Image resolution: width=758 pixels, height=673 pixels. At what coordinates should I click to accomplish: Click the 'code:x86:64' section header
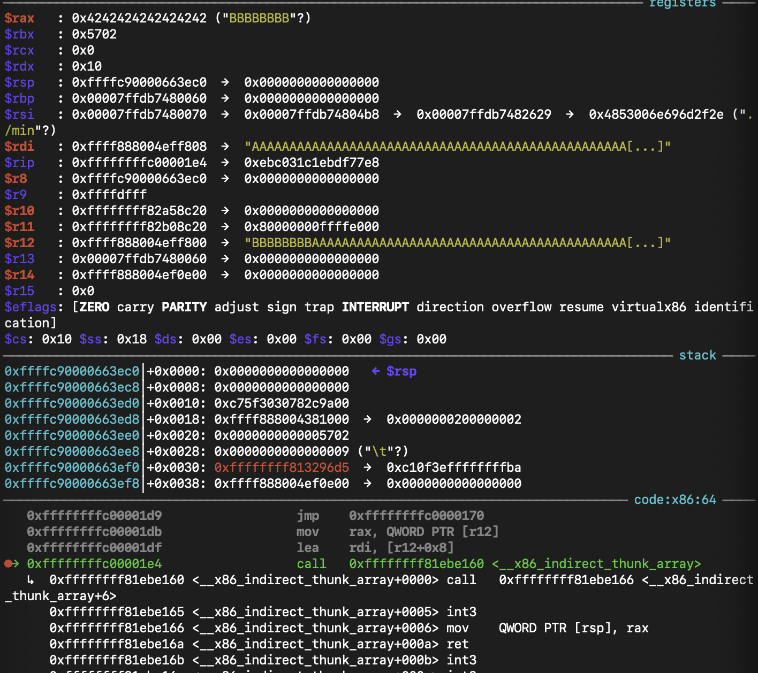tap(674, 500)
